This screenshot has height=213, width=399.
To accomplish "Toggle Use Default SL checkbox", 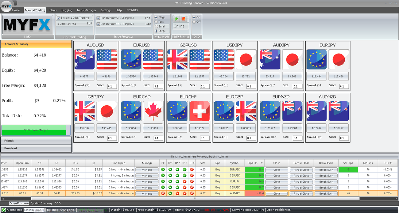I will click(x=98, y=18).
